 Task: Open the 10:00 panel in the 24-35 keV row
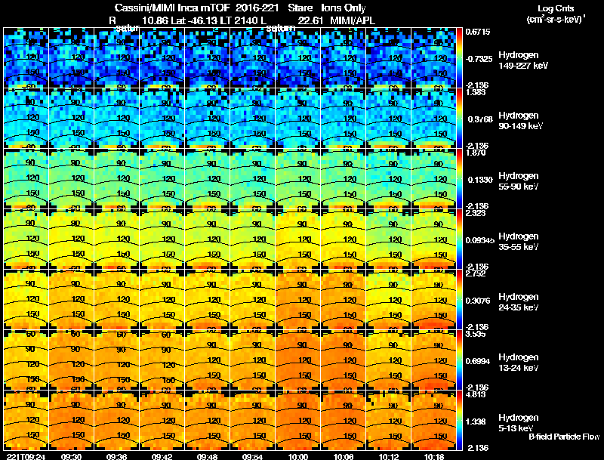297,299
